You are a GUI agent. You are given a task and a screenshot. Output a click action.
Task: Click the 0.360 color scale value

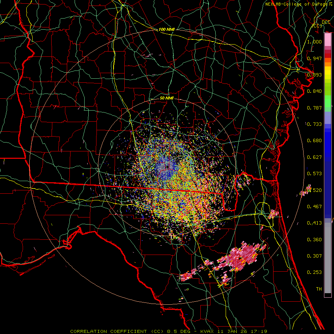(x=314, y=239)
